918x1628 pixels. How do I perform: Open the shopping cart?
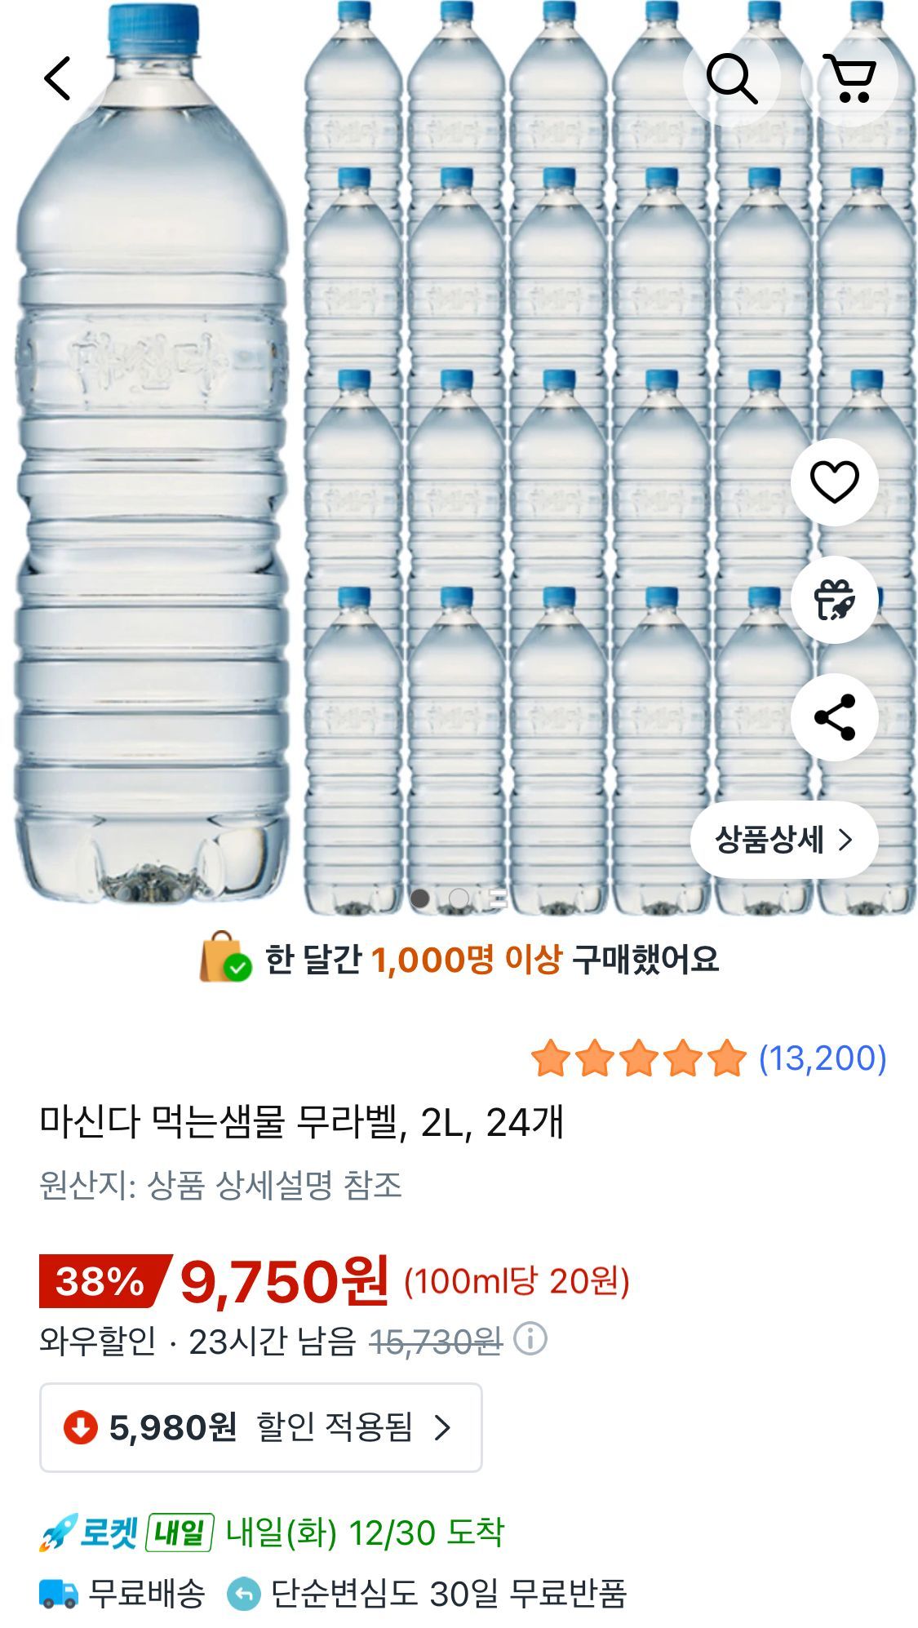point(849,78)
